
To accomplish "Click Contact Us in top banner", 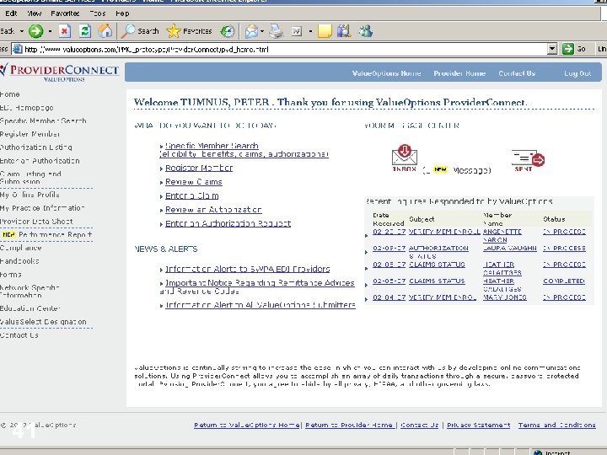I will (x=517, y=73).
